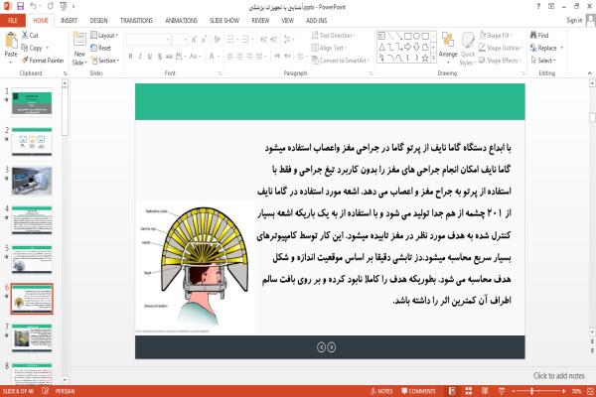The height and width of the screenshot is (397, 596).
Task: Select slide 3 thumbnail
Action: coord(32,182)
